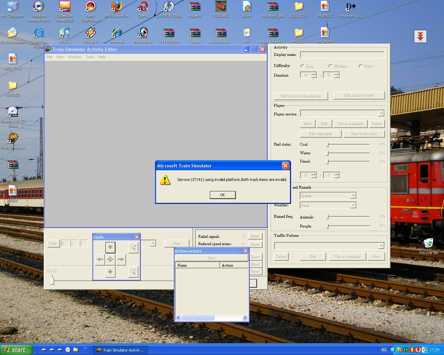Open My Computer desktop icon
Screen dimensions: 444x355
coord(12,9)
